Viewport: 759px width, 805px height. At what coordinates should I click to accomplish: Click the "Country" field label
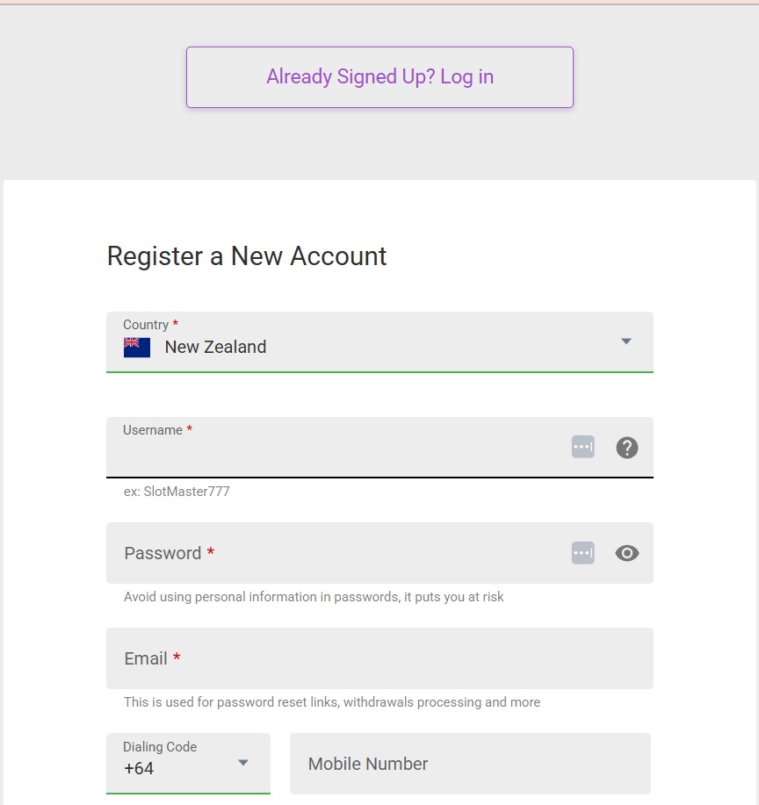pyautogui.click(x=146, y=325)
